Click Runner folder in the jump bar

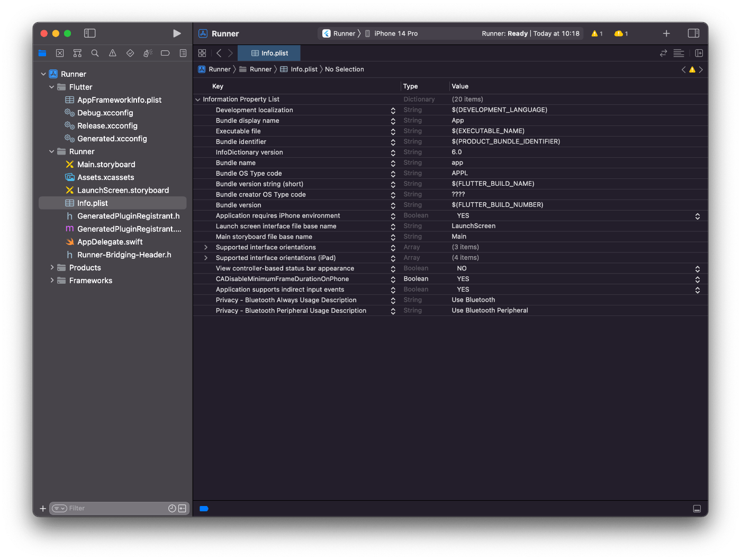255,69
